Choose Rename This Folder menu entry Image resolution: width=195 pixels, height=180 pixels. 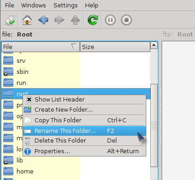[84, 131]
